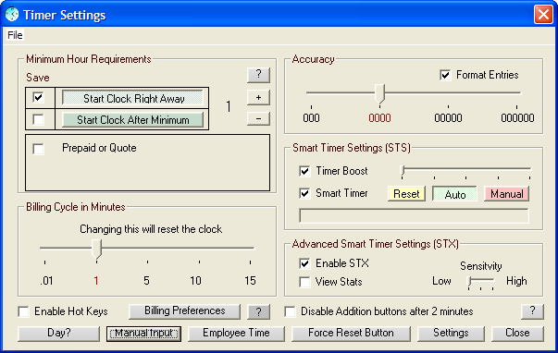This screenshot has width=558, height=353.
Task: Click the Timer Settings globe title icon
Action: [12, 15]
